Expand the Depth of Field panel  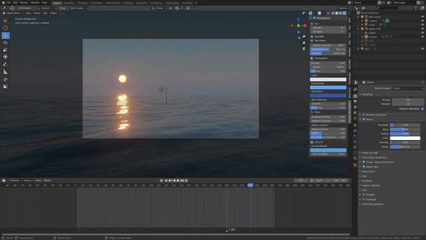click(x=369, y=153)
